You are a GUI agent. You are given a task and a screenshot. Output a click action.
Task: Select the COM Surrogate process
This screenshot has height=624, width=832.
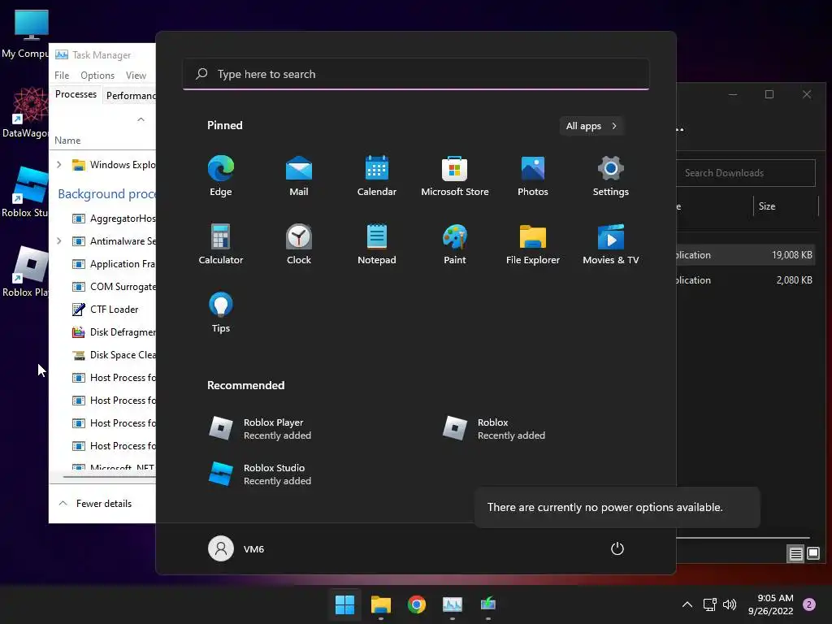(x=103, y=287)
